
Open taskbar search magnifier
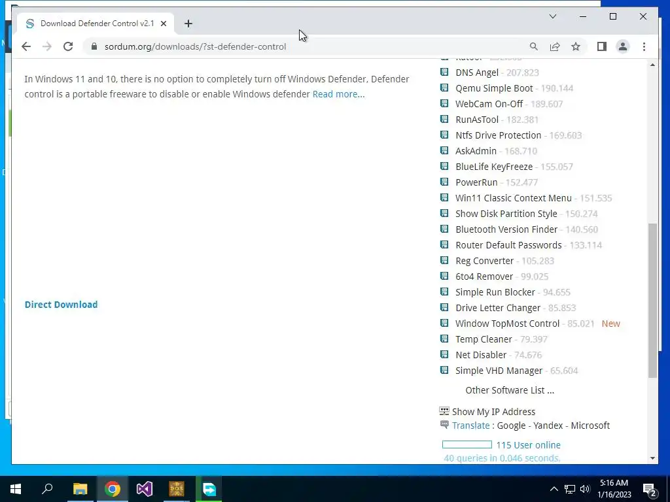pyautogui.click(x=47, y=489)
